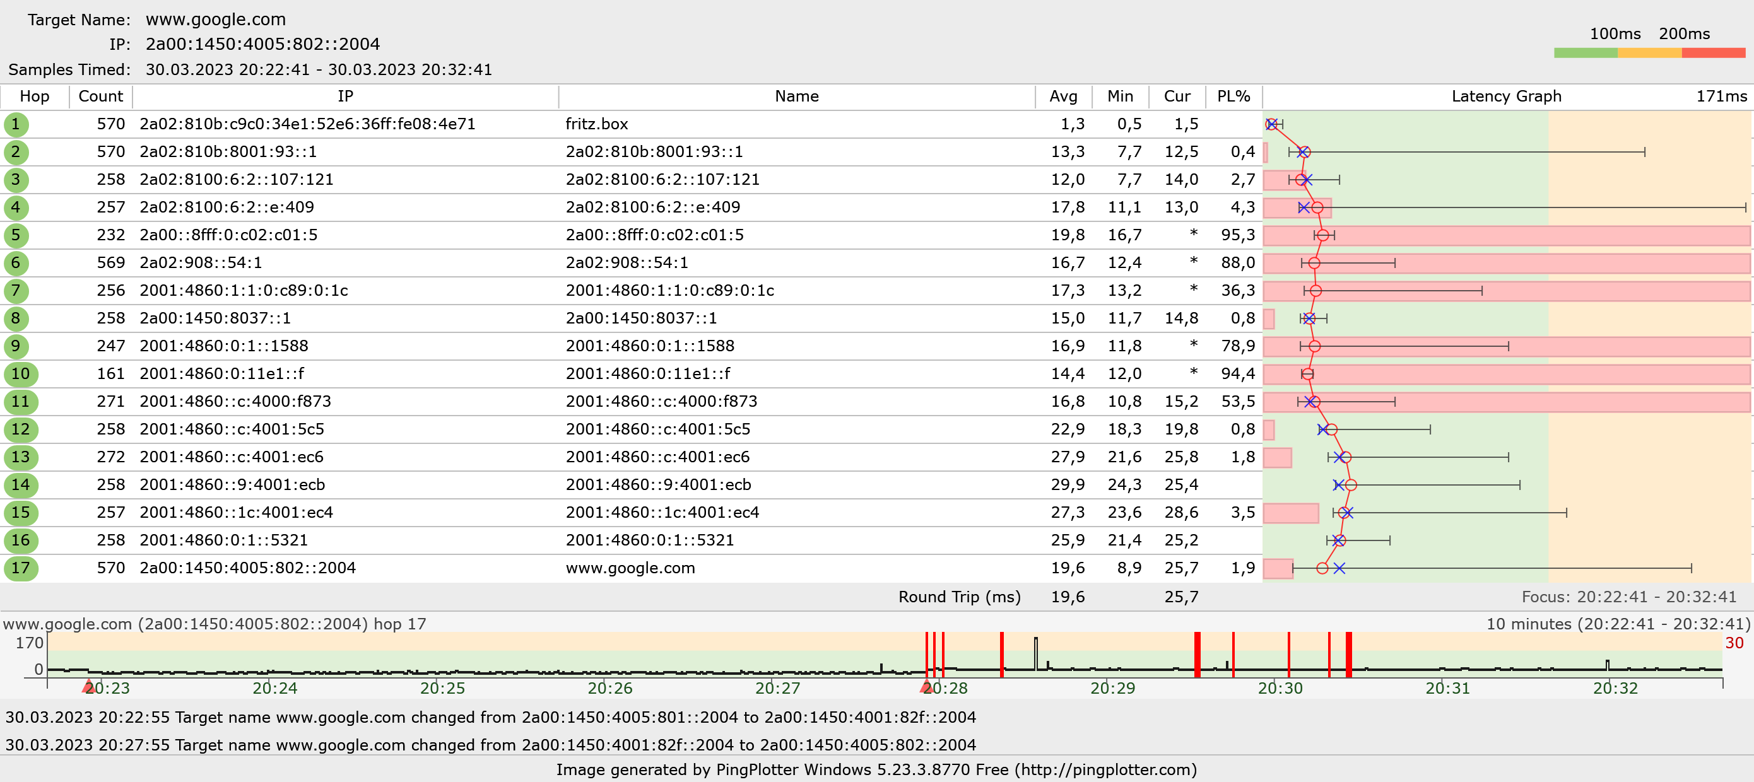1754x782 pixels.
Task: Click the wide red packet loss spike near 20:30
Action: point(1348,655)
